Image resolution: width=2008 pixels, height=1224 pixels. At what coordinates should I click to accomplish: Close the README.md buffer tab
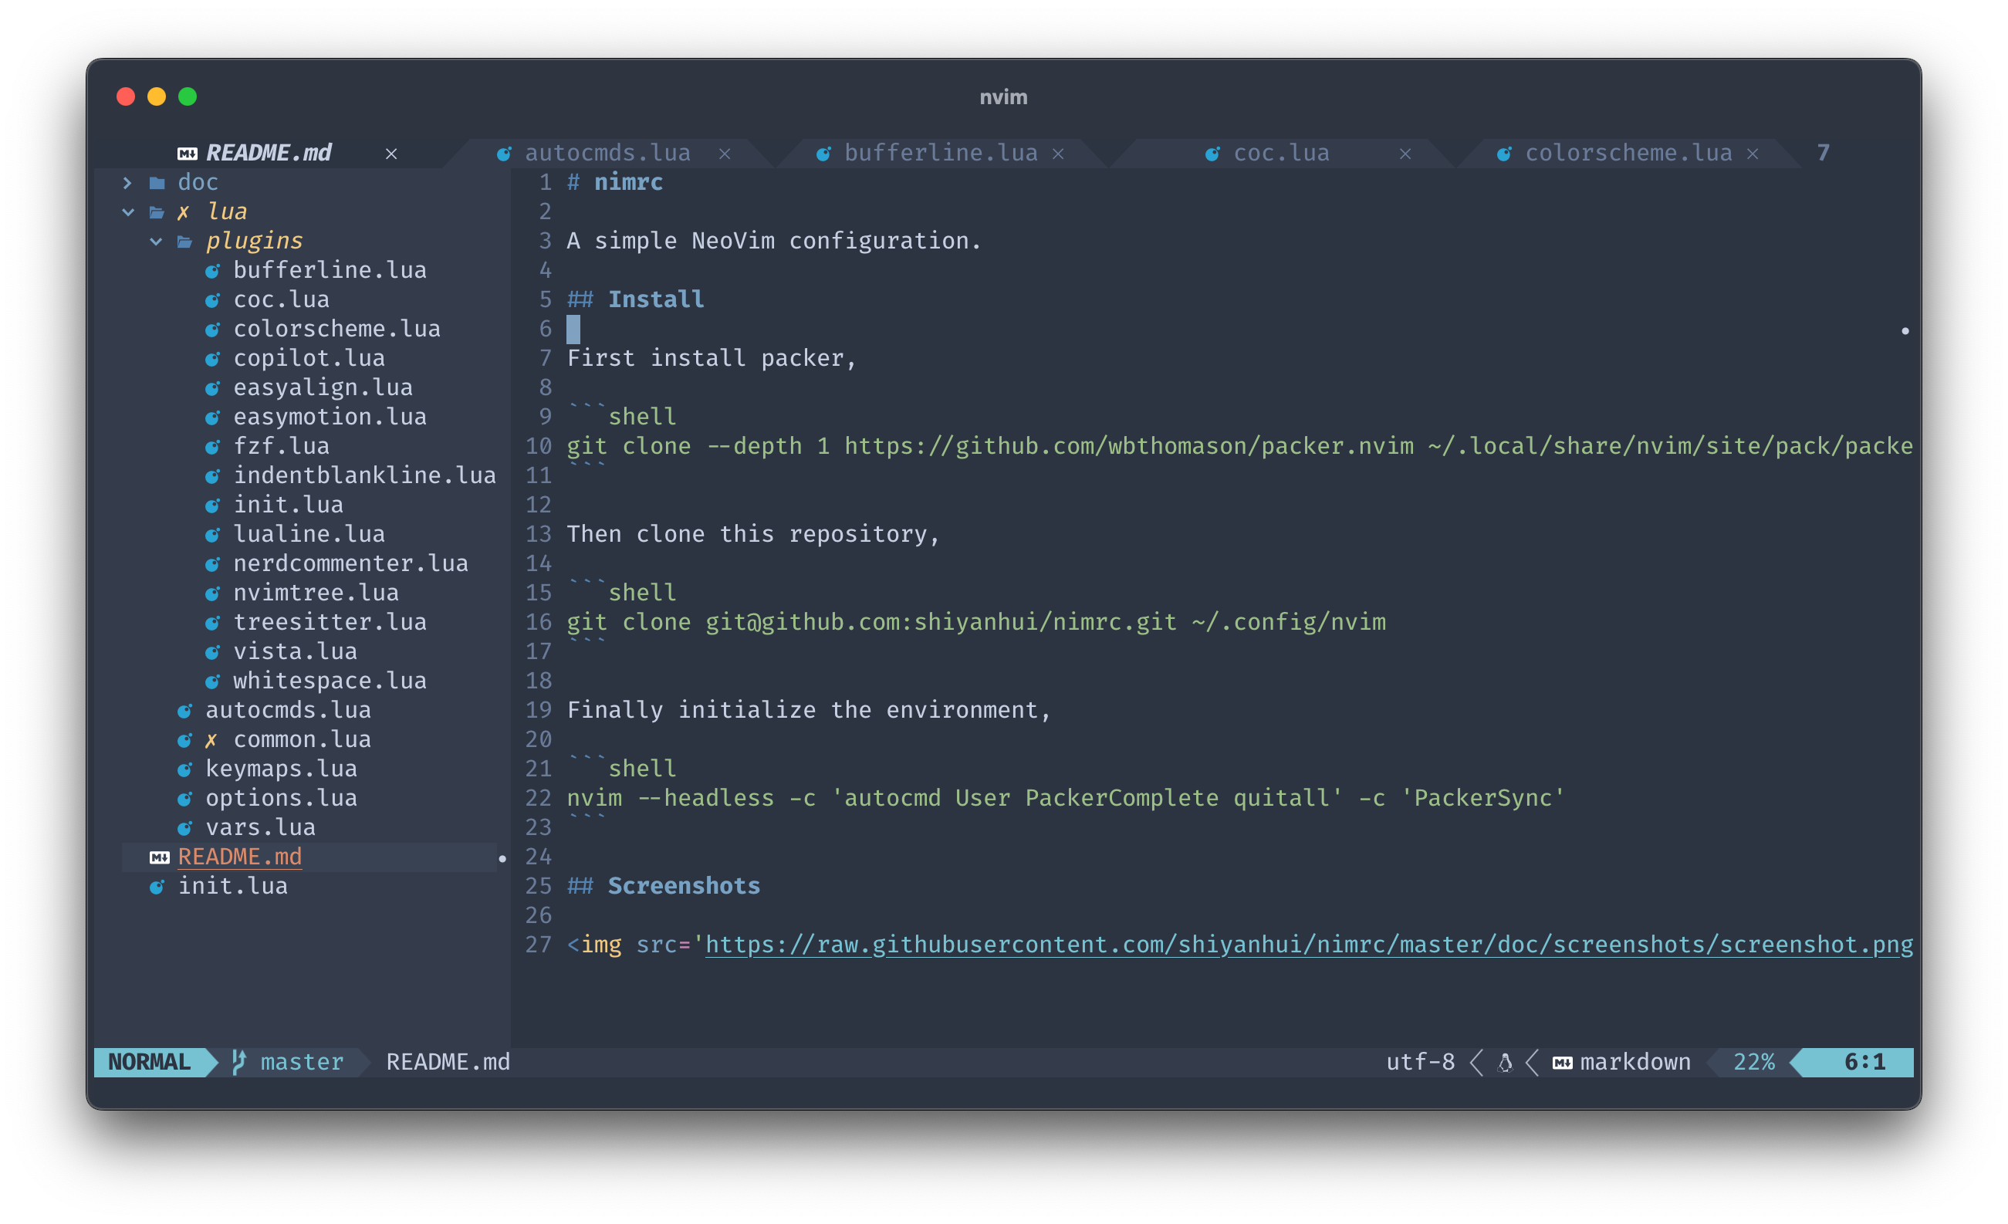click(x=391, y=154)
